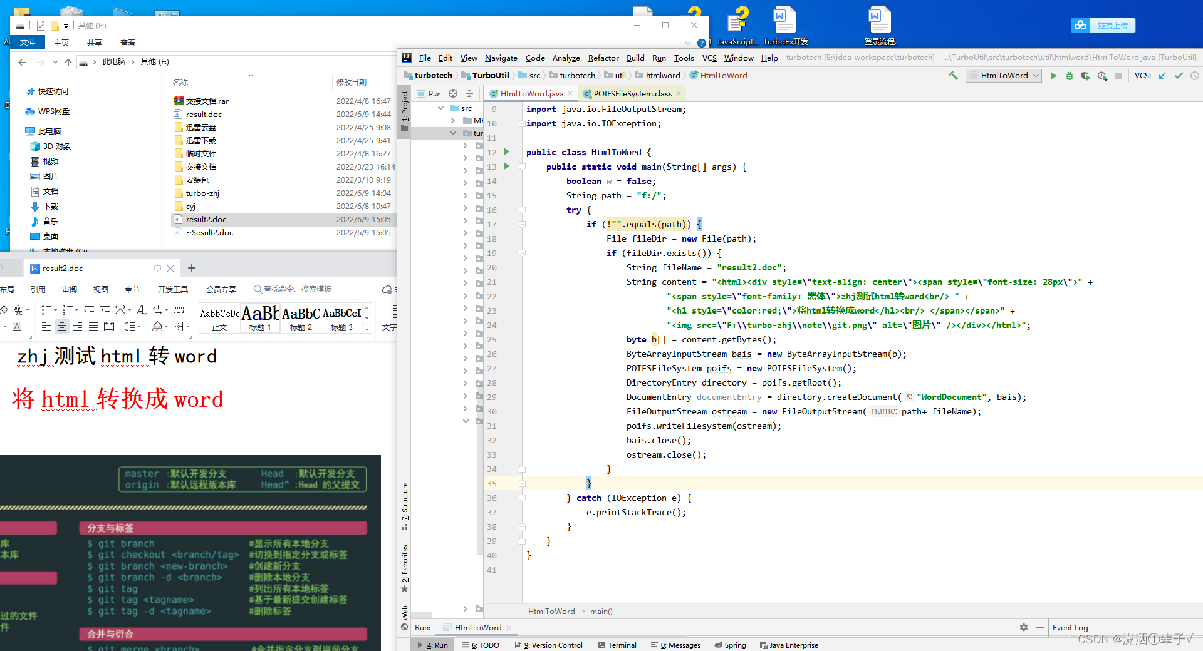
Task: Open numbered list dropdown in WPS
Action: pos(76,310)
